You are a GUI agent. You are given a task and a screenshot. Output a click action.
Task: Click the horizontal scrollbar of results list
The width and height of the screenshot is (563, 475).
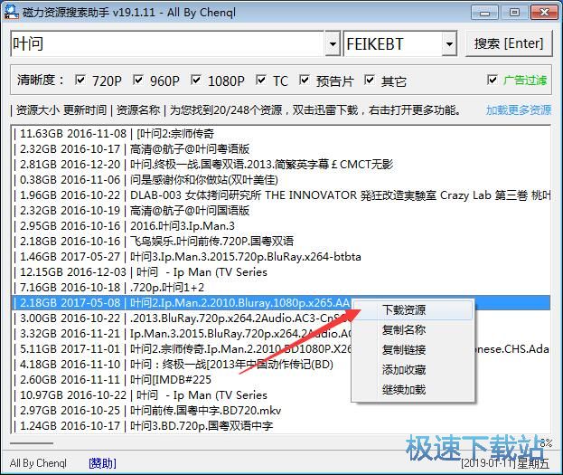click(271, 442)
